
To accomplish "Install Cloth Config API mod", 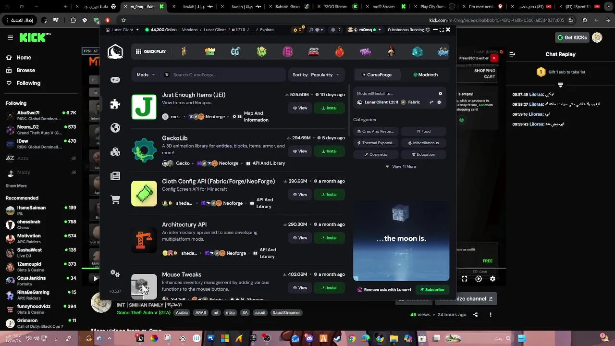I will 329,194.
